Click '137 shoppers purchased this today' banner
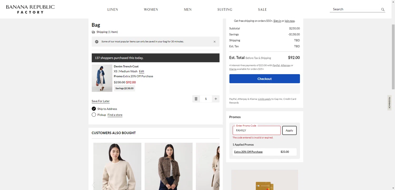This screenshot has width=395, height=190. tap(155, 58)
